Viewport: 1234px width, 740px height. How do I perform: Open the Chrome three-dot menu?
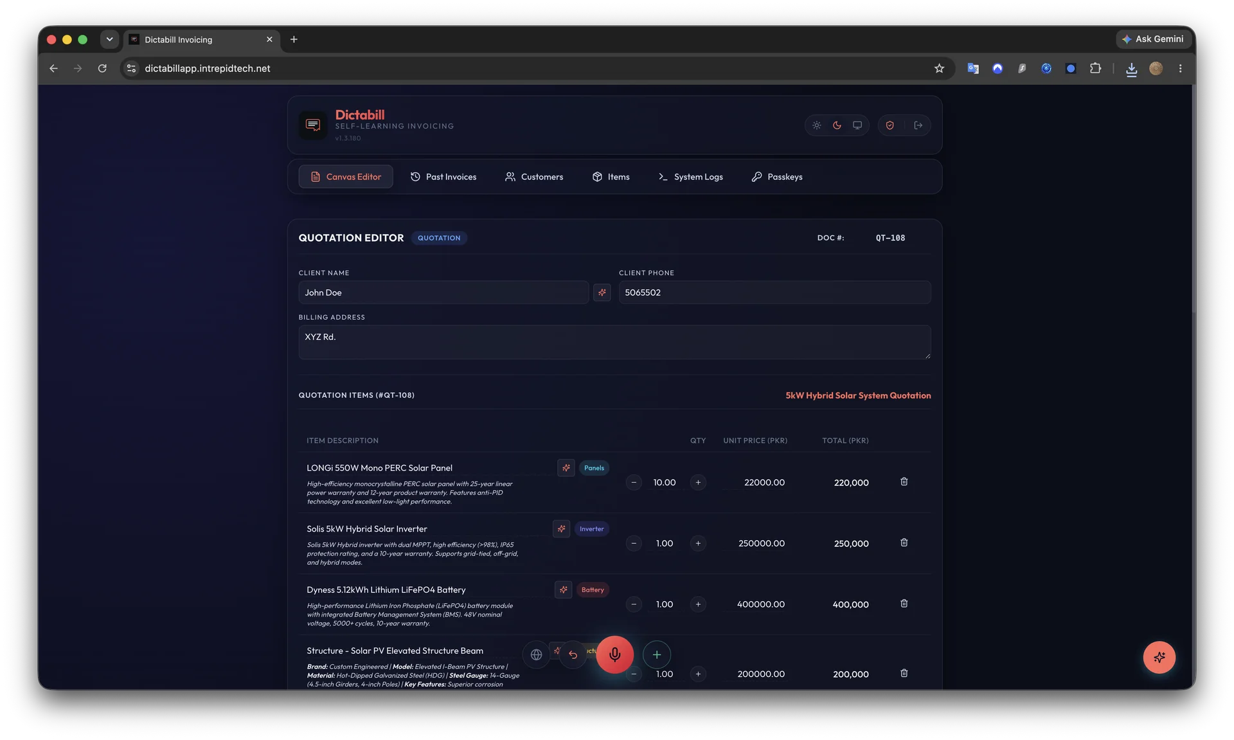pos(1180,68)
